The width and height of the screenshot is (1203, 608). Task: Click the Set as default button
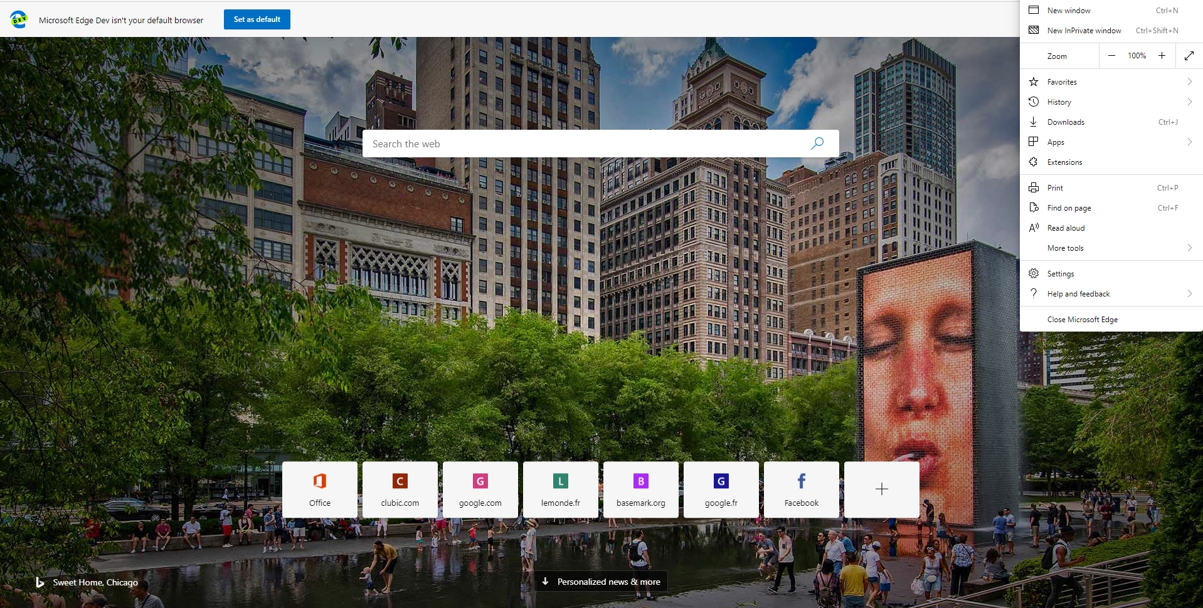point(257,19)
